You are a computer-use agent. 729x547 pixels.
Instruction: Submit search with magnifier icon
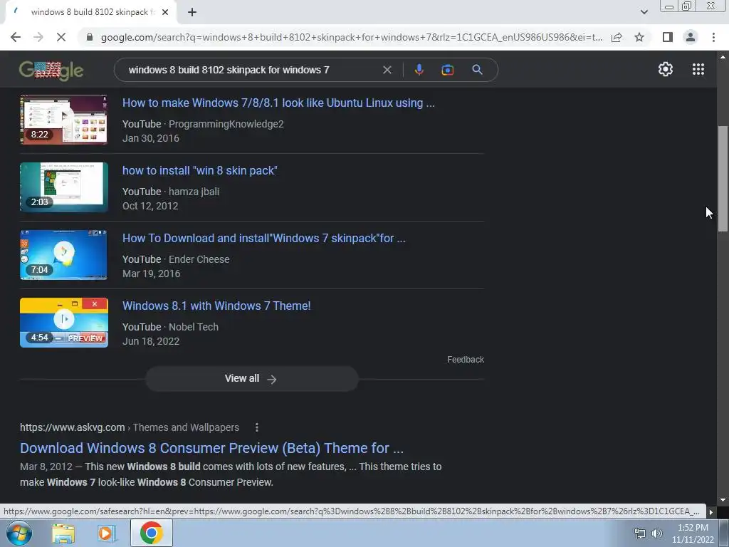tap(477, 70)
